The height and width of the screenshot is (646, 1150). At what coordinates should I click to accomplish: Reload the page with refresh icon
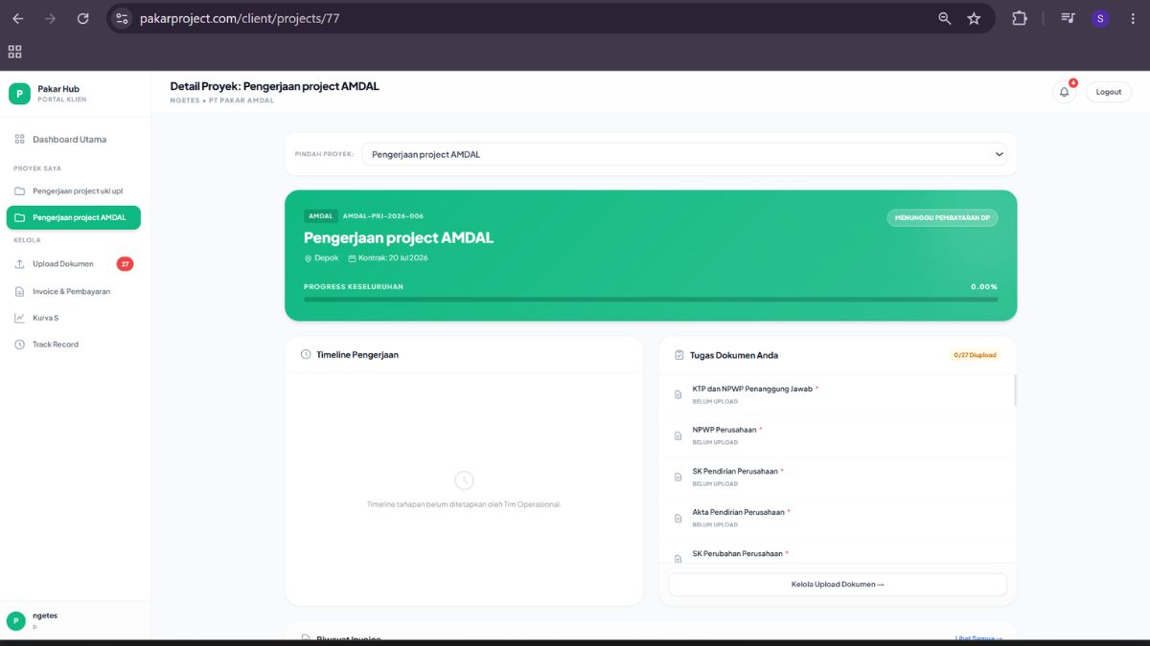(x=82, y=18)
